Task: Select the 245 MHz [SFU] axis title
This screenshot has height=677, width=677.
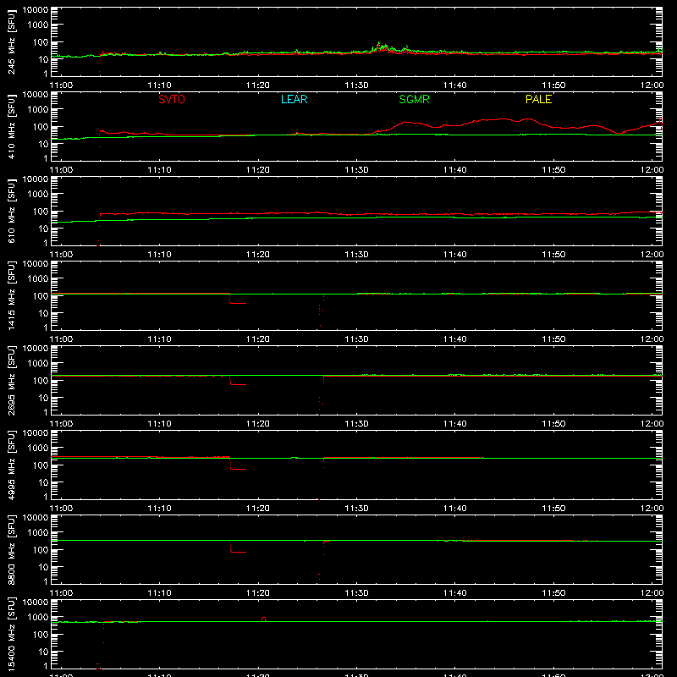Action: point(12,41)
